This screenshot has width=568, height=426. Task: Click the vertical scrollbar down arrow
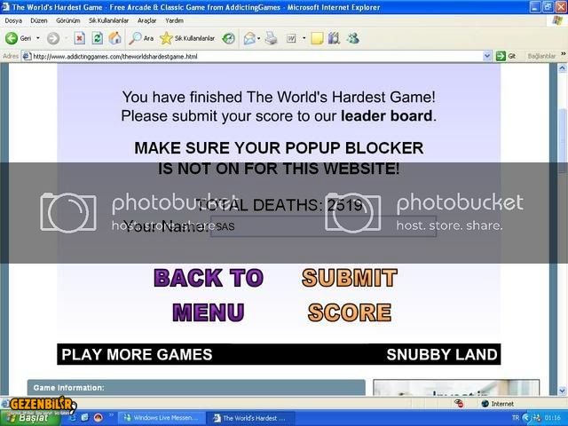click(x=562, y=390)
